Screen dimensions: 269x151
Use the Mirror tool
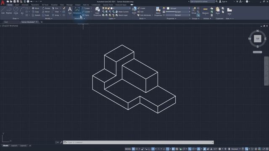[46, 12]
